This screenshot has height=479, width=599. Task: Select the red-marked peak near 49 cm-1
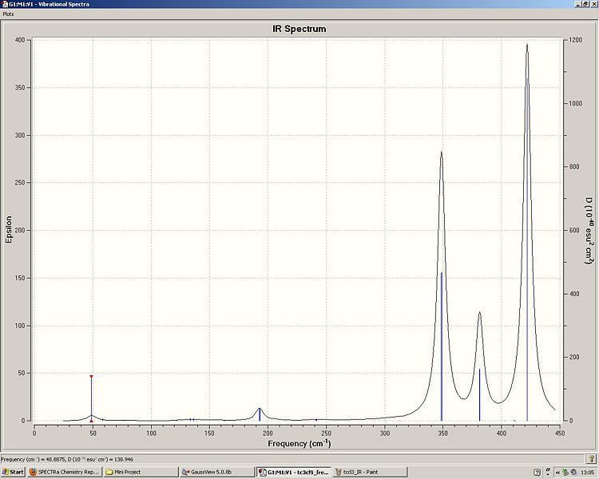pos(91,398)
